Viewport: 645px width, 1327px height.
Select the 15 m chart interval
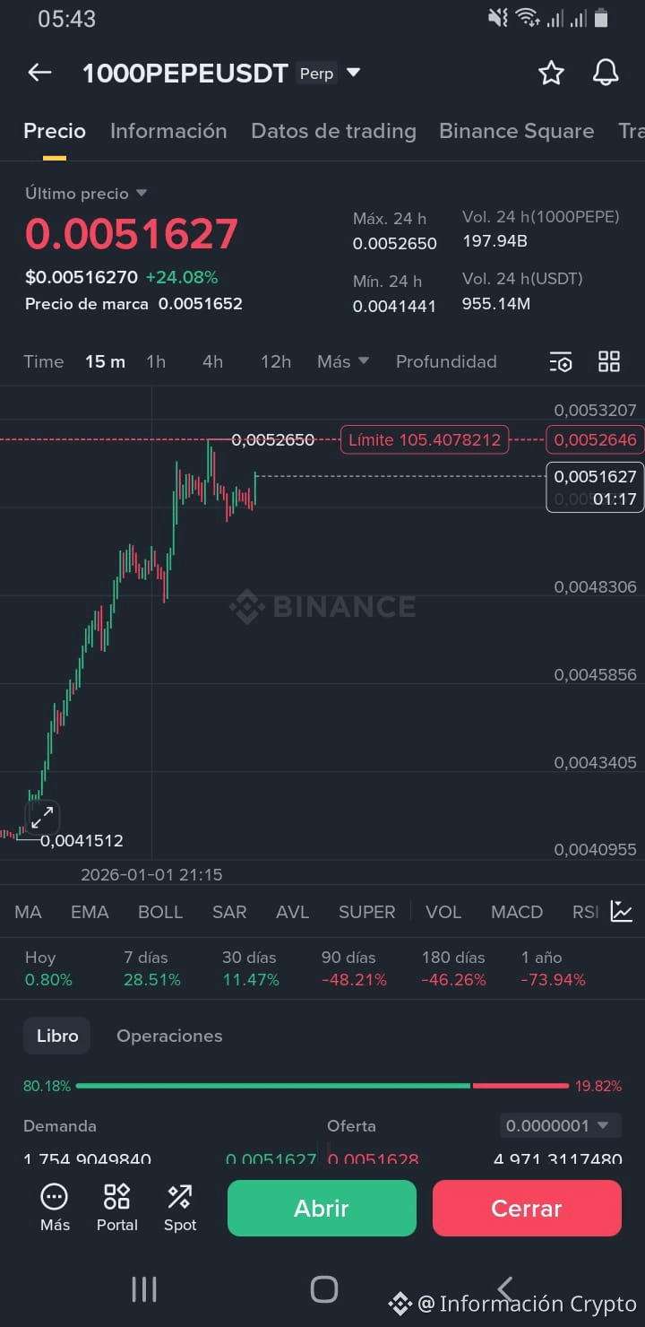(105, 361)
